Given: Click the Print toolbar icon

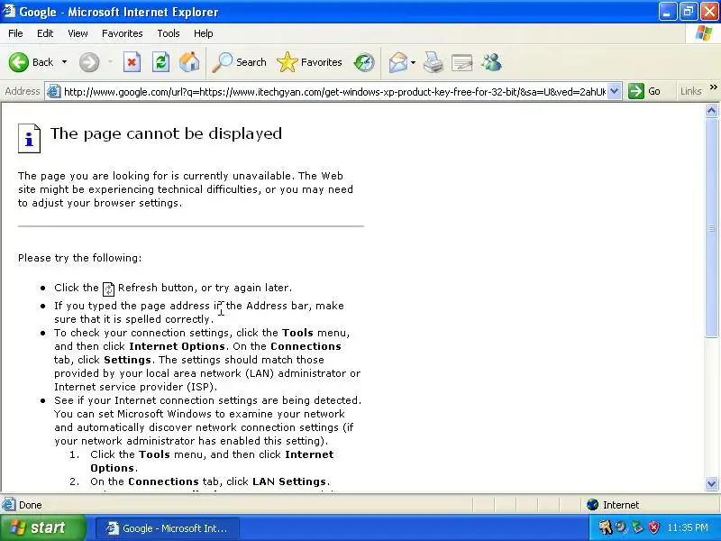Looking at the screenshot, I should [x=434, y=62].
